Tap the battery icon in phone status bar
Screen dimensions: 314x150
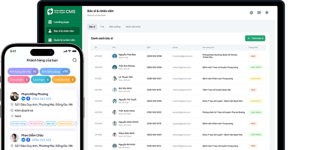(x=74, y=51)
